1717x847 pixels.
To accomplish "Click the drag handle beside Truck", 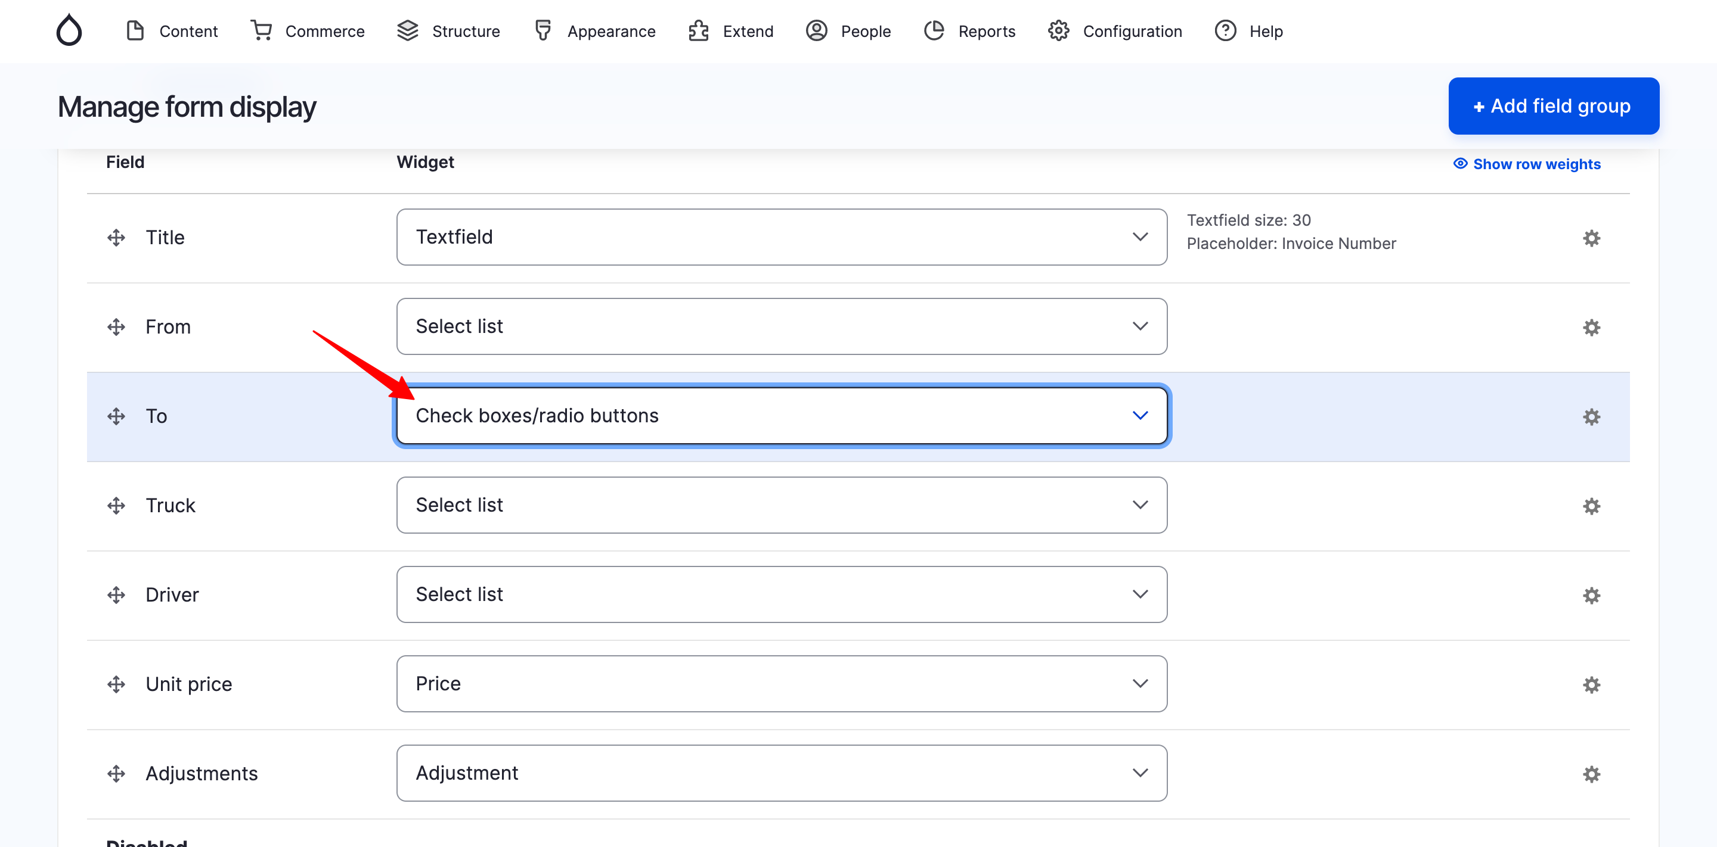I will [x=116, y=506].
